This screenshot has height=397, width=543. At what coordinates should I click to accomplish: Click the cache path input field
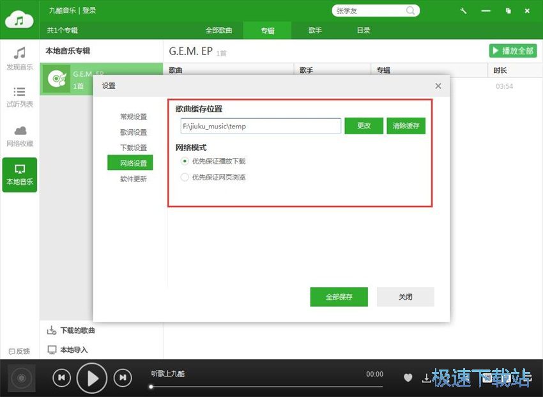261,126
